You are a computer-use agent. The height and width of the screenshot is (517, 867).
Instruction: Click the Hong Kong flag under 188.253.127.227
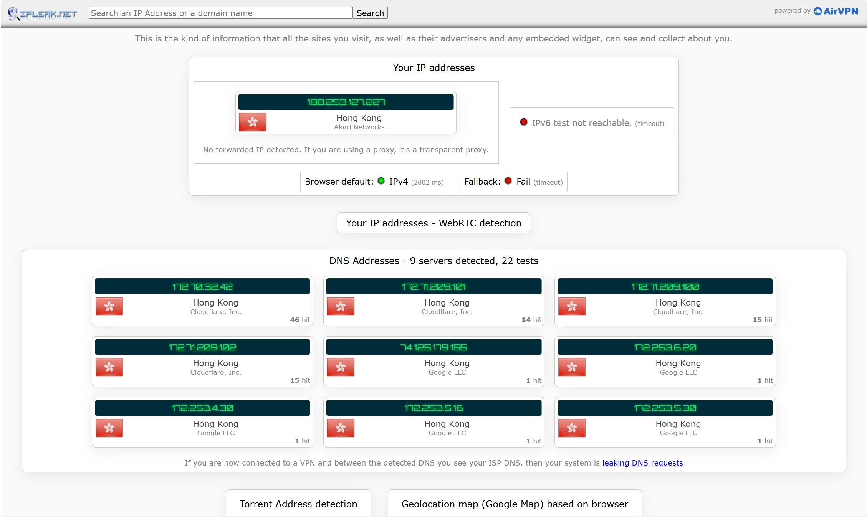tap(252, 122)
